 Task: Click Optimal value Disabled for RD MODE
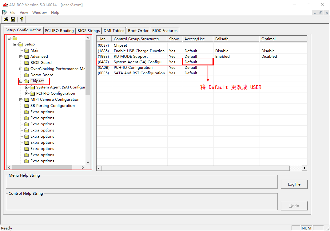269,56
